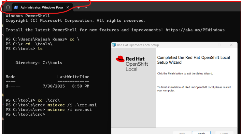Click the Back button in setup wizard
241x134 pixels.
coord(182,133)
